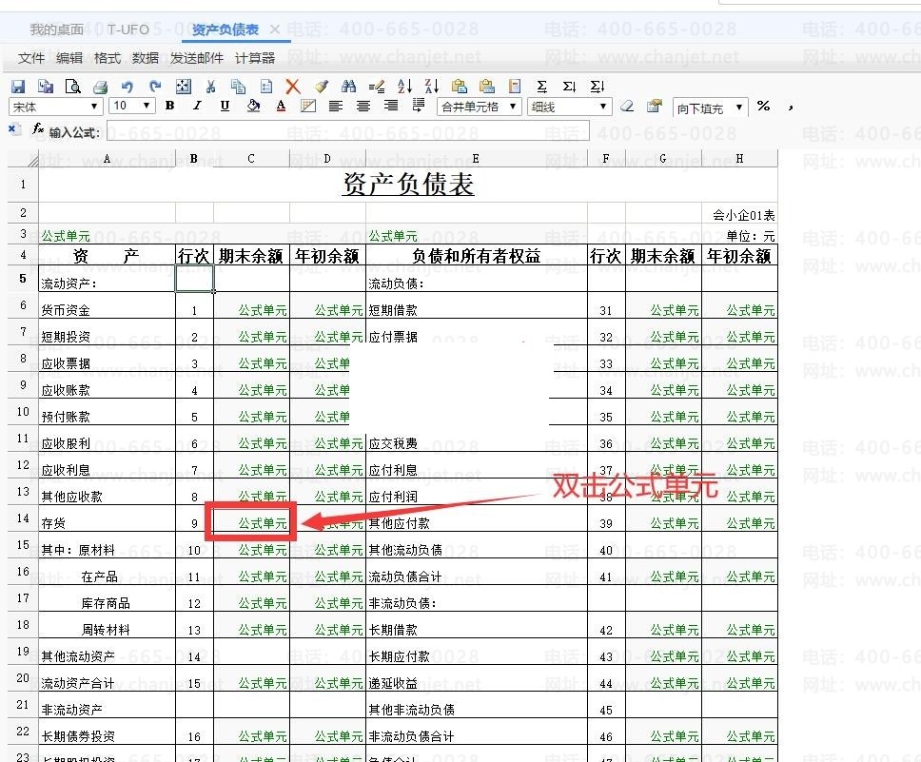Screen dimensions: 921x762
Task: Open the 细线 line style dropdown
Action: [x=569, y=107]
